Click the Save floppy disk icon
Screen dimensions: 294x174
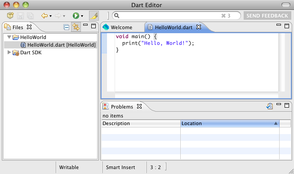tap(20, 16)
